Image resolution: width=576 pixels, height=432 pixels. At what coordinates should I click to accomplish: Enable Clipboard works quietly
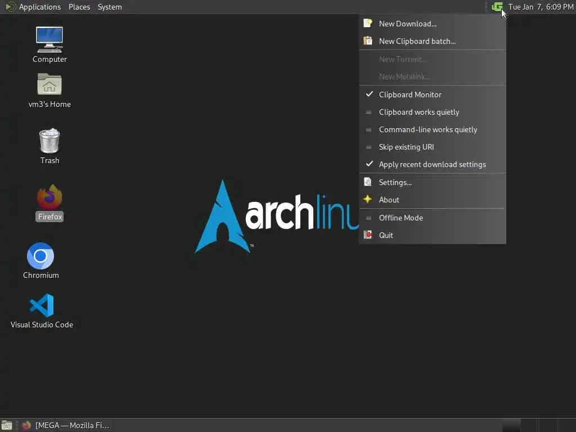(x=433, y=112)
